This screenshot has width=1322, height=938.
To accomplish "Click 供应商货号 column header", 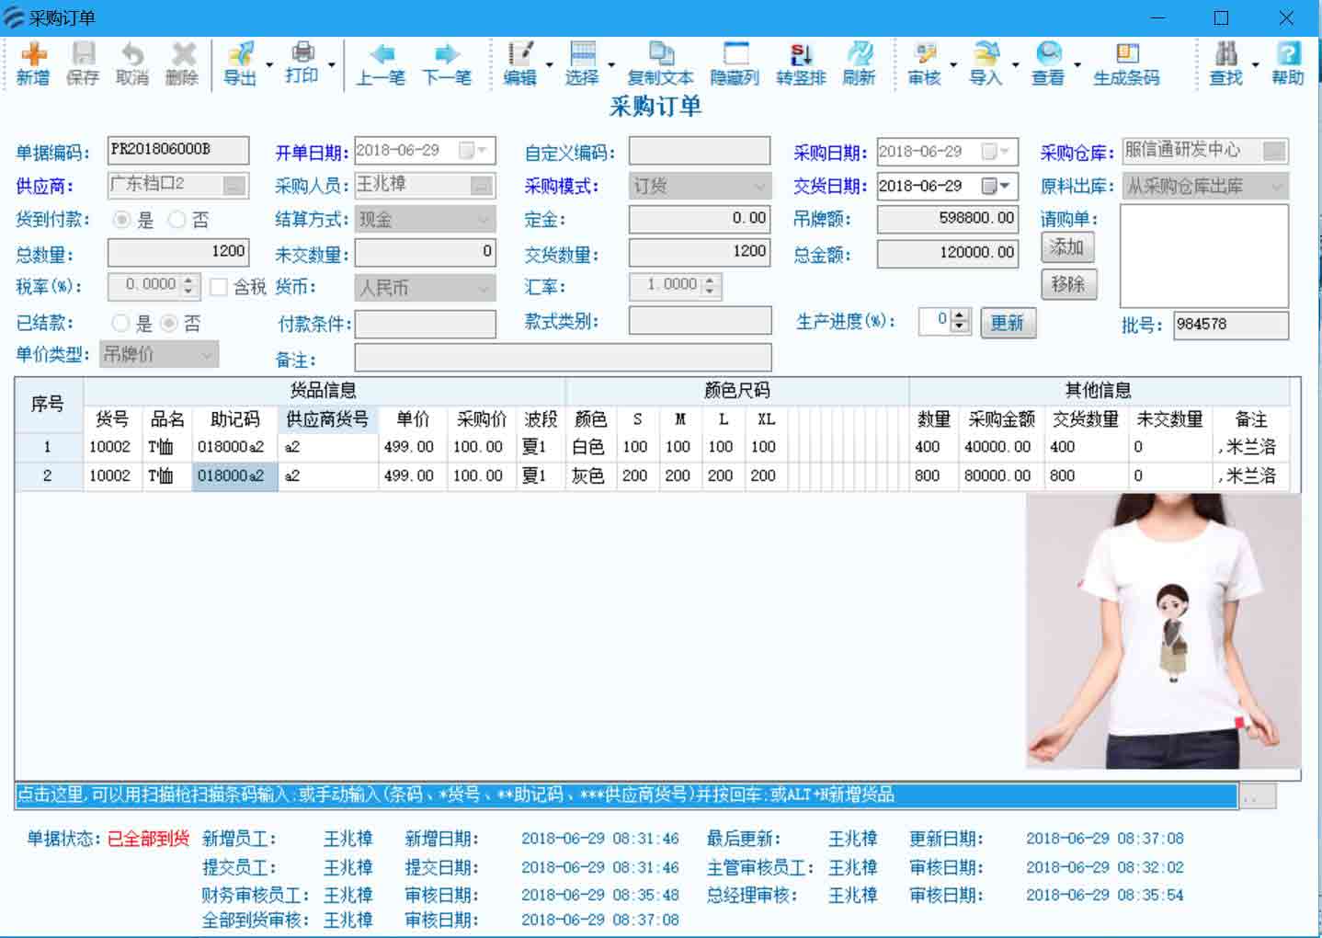I will click(327, 419).
